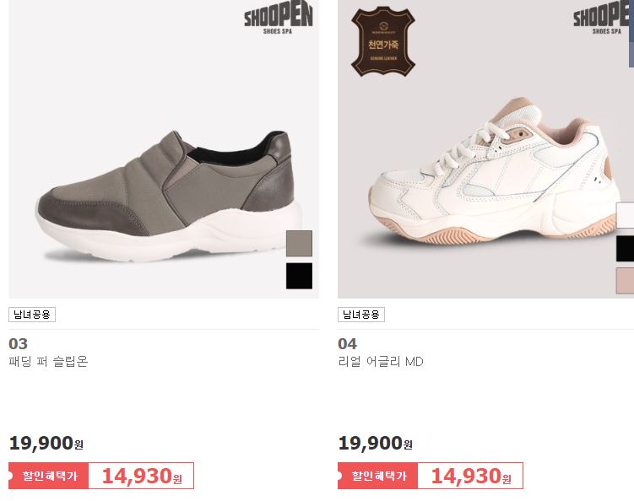This screenshot has width=634, height=501.
Task: Open product link 패딩 퍼 슬립온
Action: [48, 361]
